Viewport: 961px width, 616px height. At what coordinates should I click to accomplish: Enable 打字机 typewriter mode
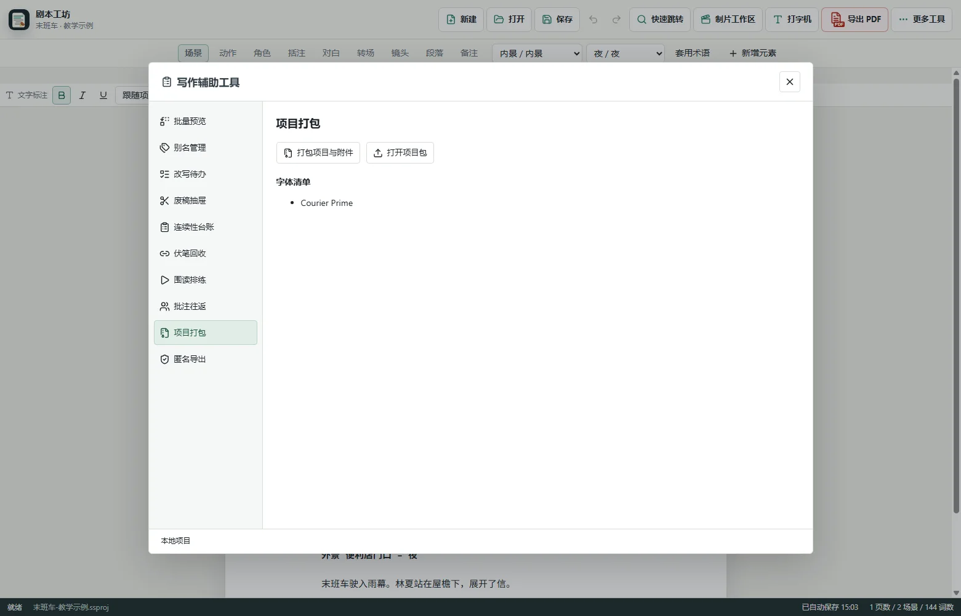click(792, 20)
